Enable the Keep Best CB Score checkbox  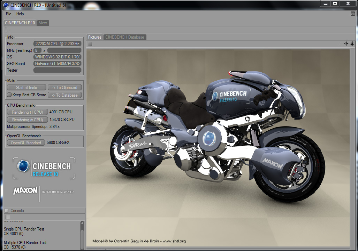(x=9, y=95)
